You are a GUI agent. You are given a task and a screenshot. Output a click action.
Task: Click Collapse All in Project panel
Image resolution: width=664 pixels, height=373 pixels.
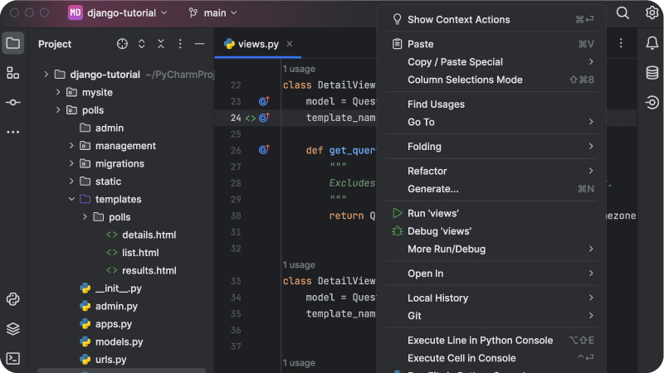[x=161, y=44]
